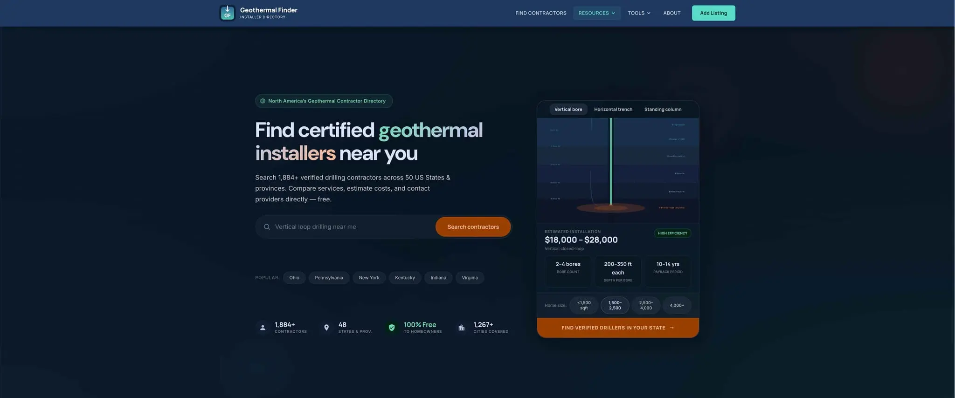The width and height of the screenshot is (955, 398).
Task: Click the Search contractors button
Action: click(473, 227)
